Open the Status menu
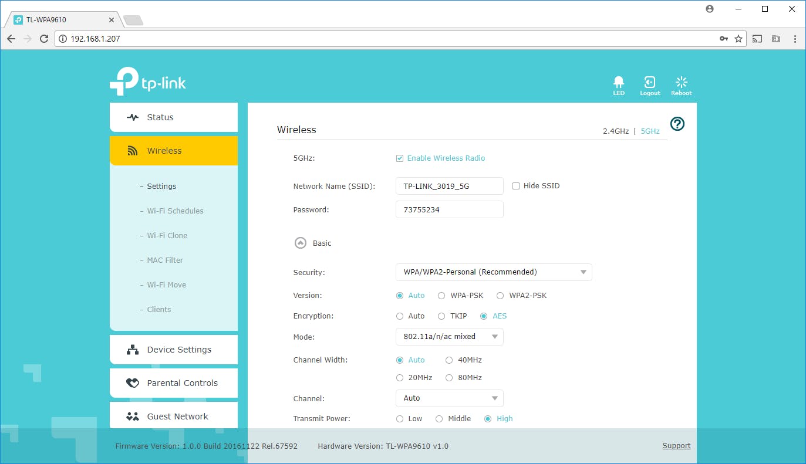 174,117
